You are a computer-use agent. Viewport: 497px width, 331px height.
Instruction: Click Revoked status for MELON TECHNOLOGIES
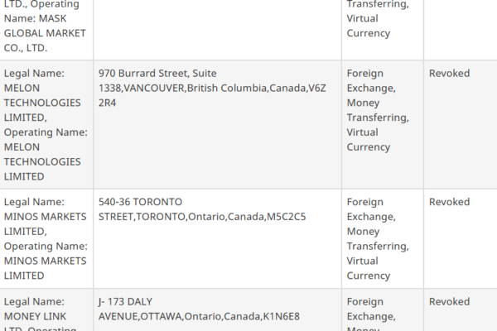coord(449,73)
